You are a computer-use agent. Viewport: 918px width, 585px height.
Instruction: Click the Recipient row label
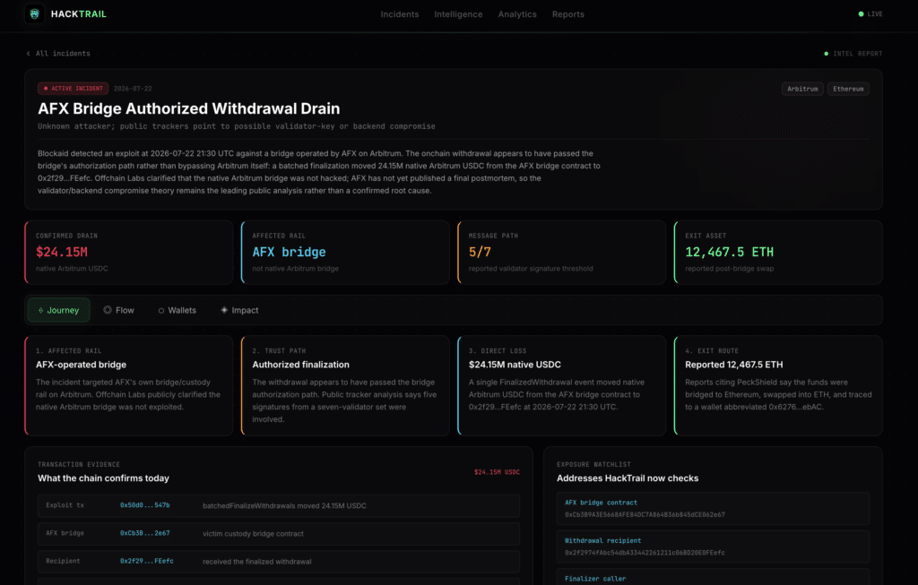(63, 561)
